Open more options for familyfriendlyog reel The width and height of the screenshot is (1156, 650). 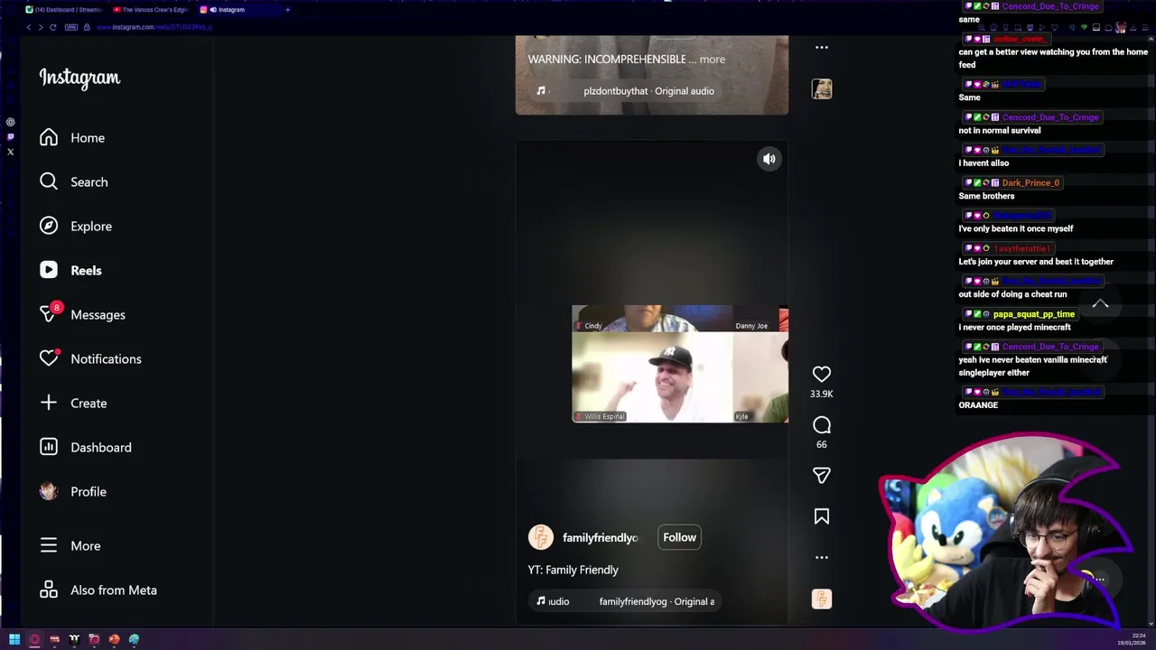click(x=821, y=557)
